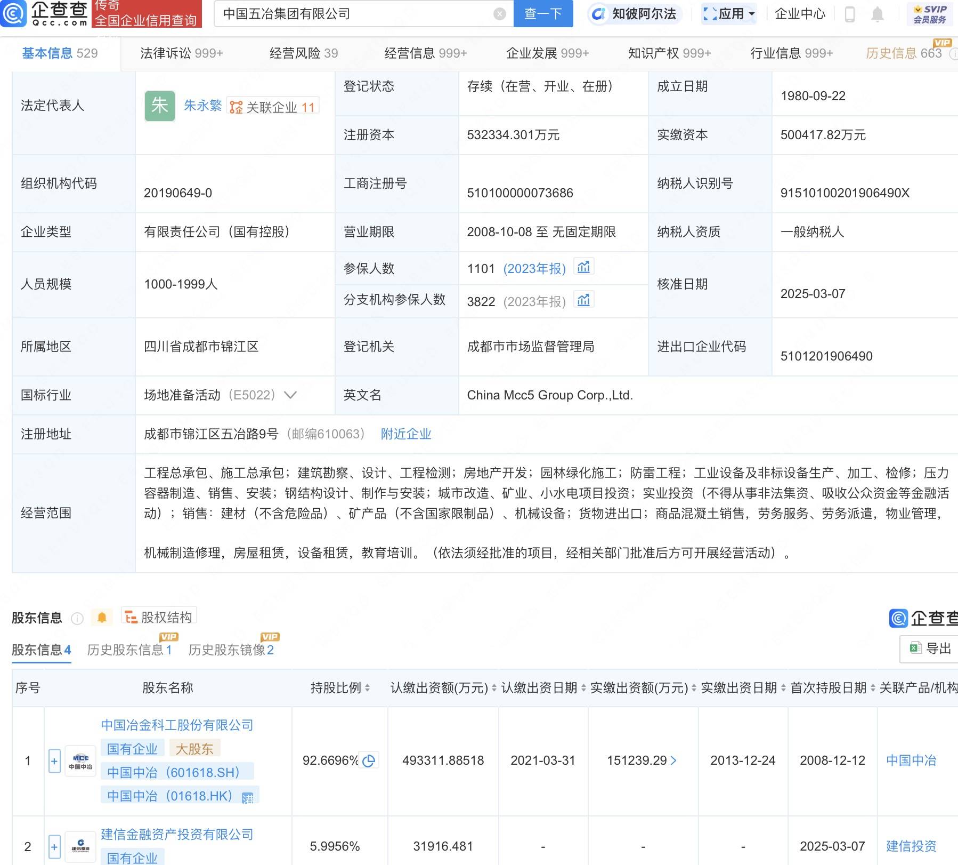Open 中国冶金科工股份有限公司 shareholder link
The image size is (958, 865).
(177, 725)
